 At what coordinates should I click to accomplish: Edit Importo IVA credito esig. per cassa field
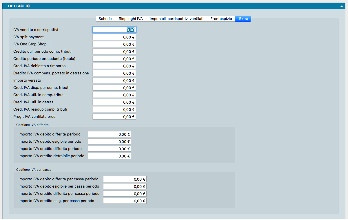[x=125, y=201]
